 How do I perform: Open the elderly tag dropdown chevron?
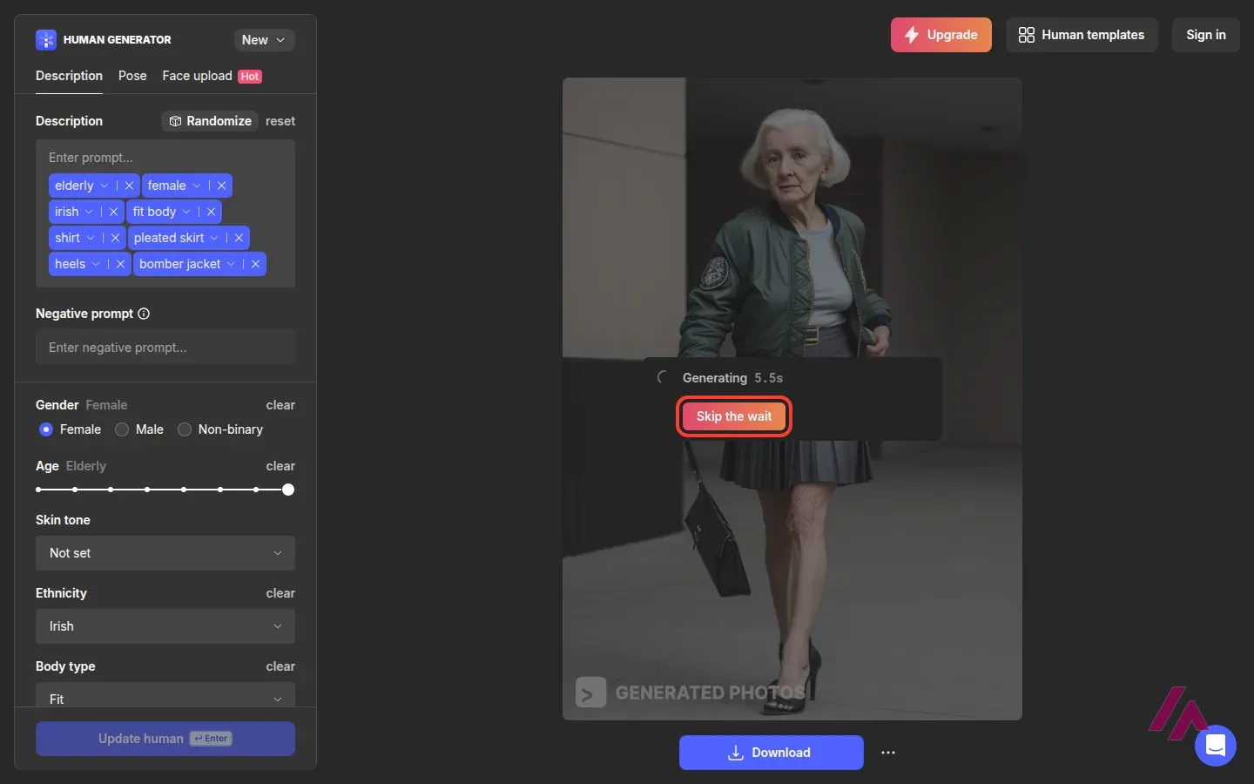coord(104,186)
